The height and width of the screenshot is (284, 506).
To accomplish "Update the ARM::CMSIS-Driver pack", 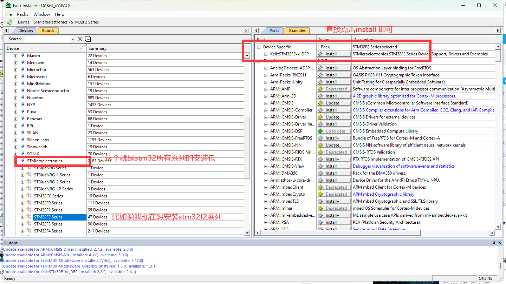I will 334,117.
